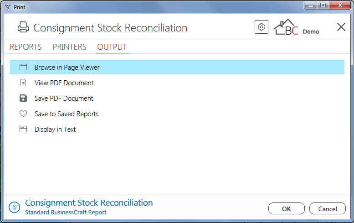Choose Browse in Page Viewer option
The width and height of the screenshot is (354, 223).
[x=177, y=67]
